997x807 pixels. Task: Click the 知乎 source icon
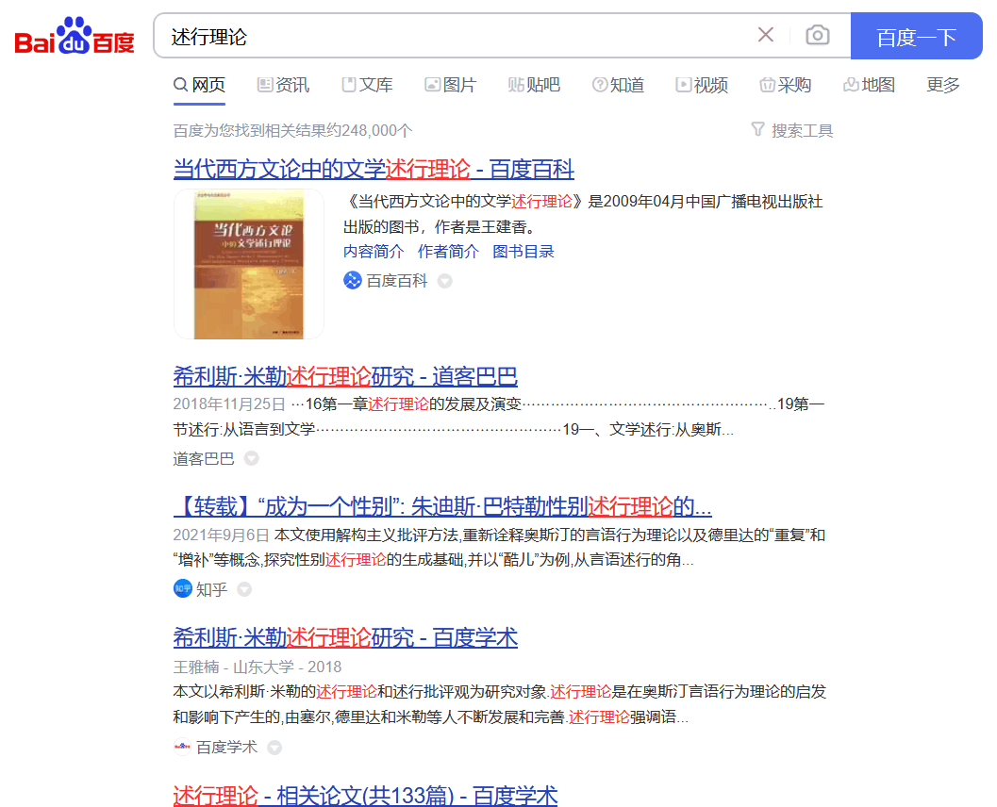click(x=182, y=589)
